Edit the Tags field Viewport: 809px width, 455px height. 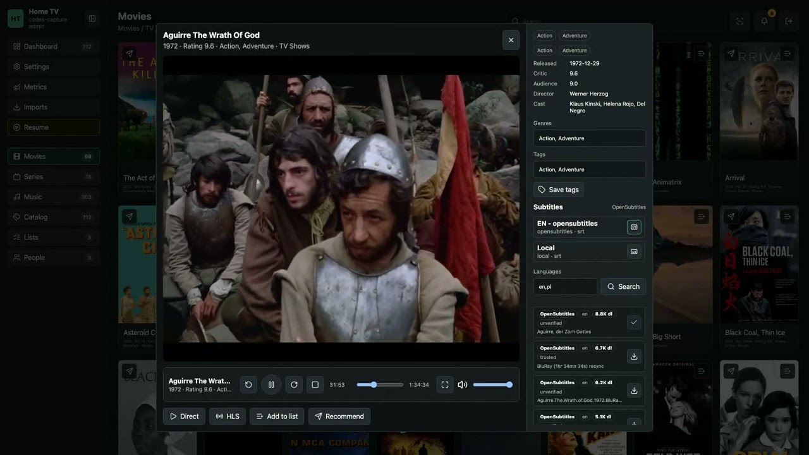(x=590, y=169)
